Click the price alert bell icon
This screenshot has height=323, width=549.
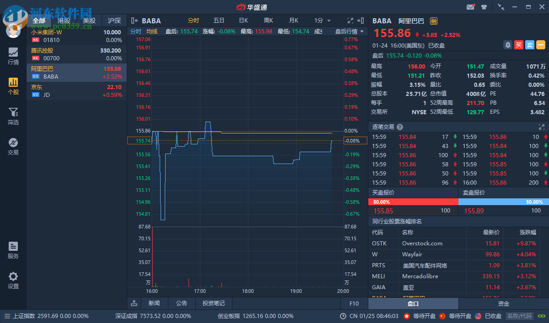click(508, 45)
